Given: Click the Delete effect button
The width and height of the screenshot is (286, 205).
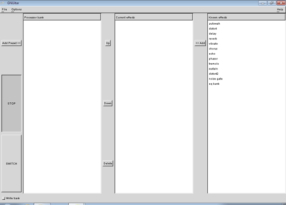Looking at the screenshot, I should (108, 163).
